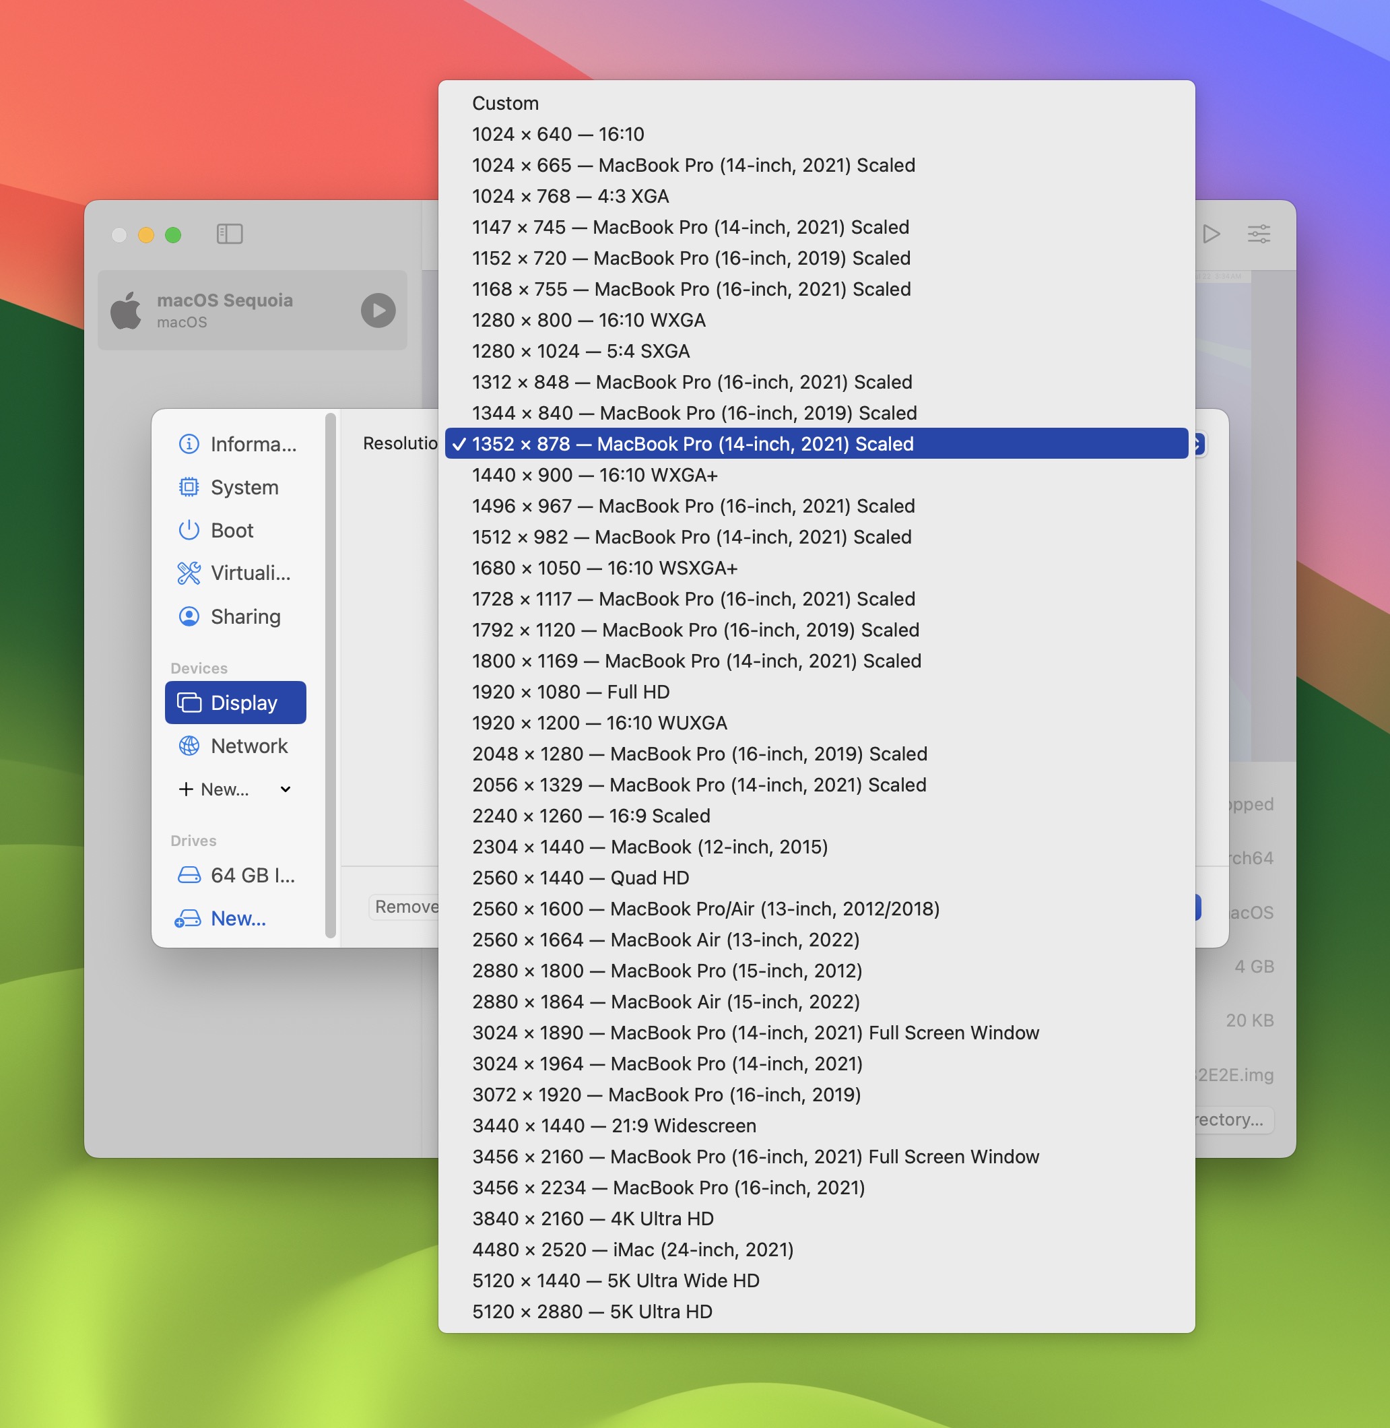Pick 1024 × 768 — 4:3 XGA
Viewport: 1390px width, 1428px height.
point(816,197)
